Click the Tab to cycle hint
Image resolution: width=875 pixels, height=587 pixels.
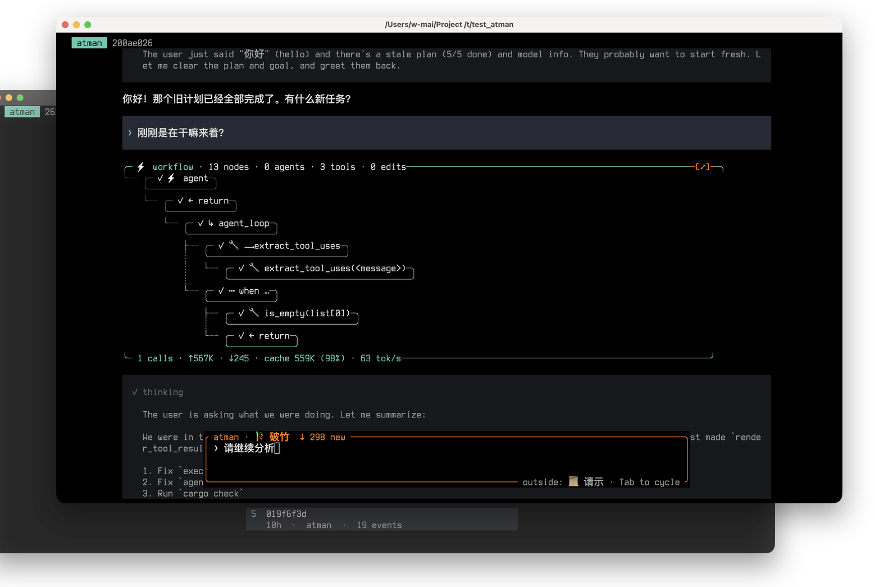click(649, 482)
